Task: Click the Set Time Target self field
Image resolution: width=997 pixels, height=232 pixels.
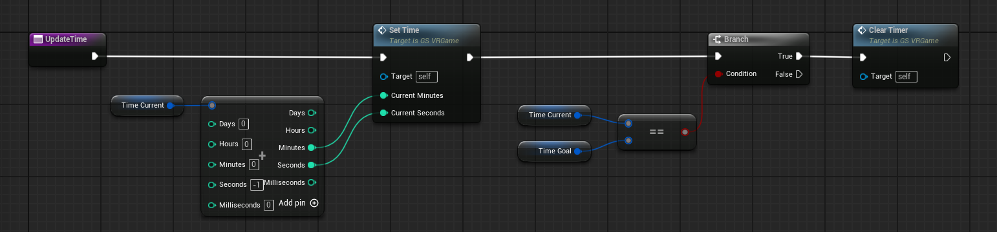Action: coord(427,76)
